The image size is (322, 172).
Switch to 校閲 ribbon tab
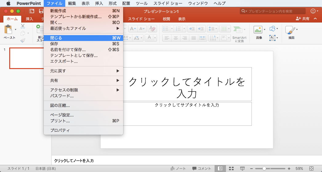[x=166, y=19]
